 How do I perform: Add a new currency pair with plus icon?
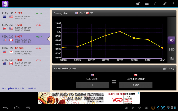coord(156,4)
